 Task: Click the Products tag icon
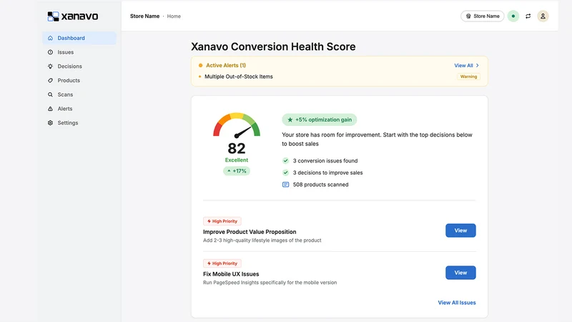point(50,80)
